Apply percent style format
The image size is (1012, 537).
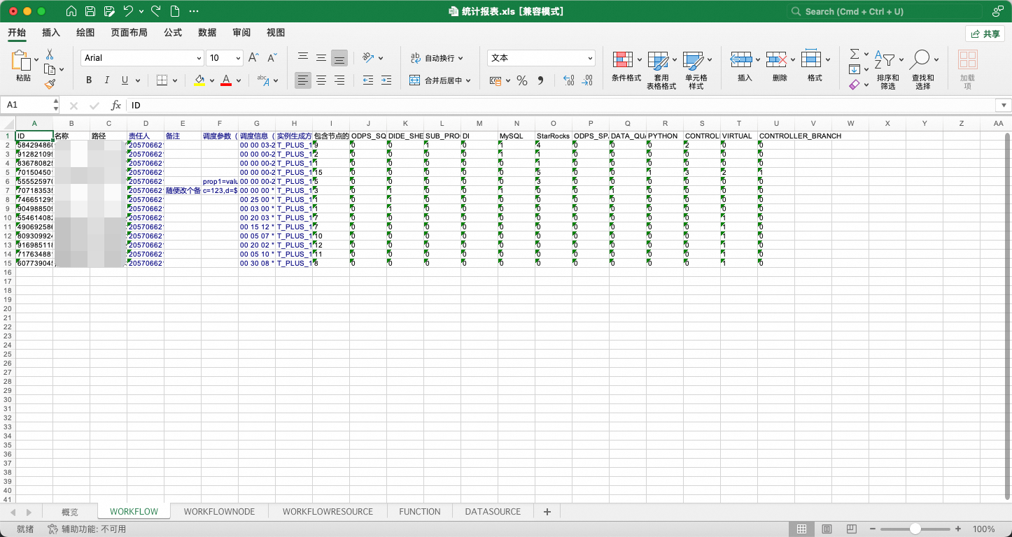(521, 80)
